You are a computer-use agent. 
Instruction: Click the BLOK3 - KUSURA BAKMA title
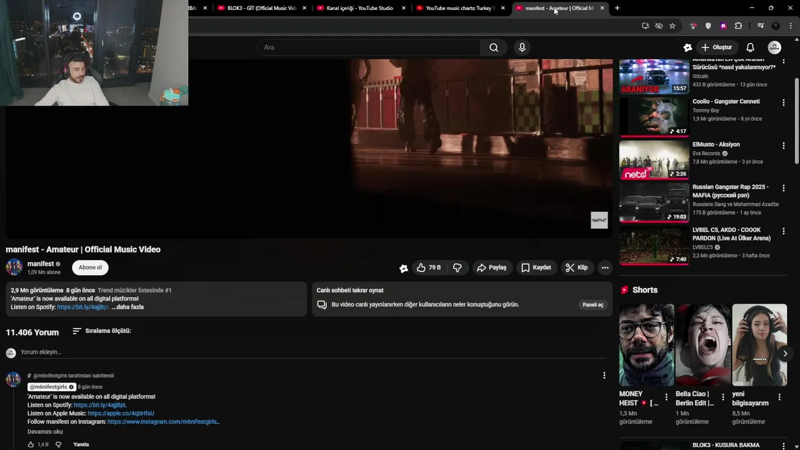point(726,445)
